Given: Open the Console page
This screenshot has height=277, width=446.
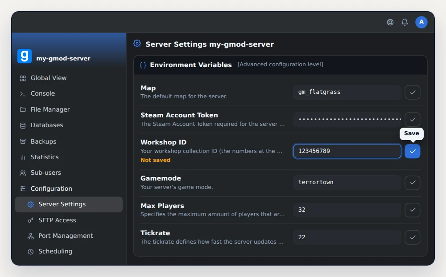Looking at the screenshot, I should tap(69, 93).
